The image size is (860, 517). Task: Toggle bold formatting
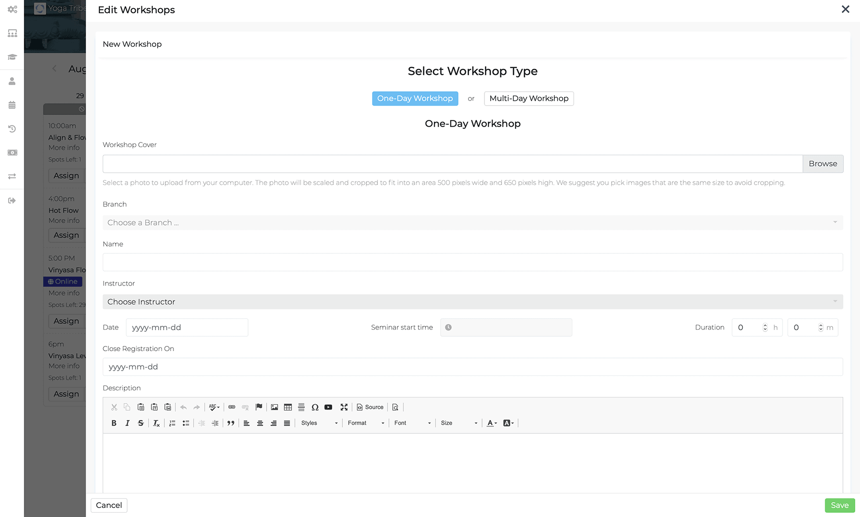pos(114,423)
